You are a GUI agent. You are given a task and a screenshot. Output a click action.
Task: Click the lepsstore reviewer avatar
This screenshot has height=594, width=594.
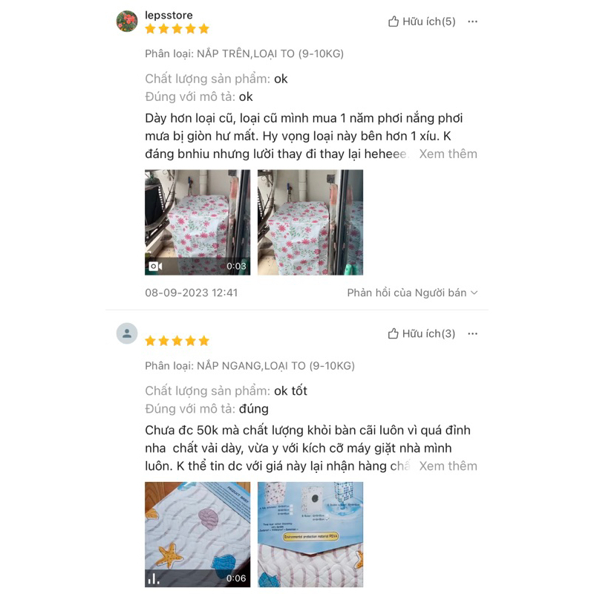pyautogui.click(x=127, y=22)
